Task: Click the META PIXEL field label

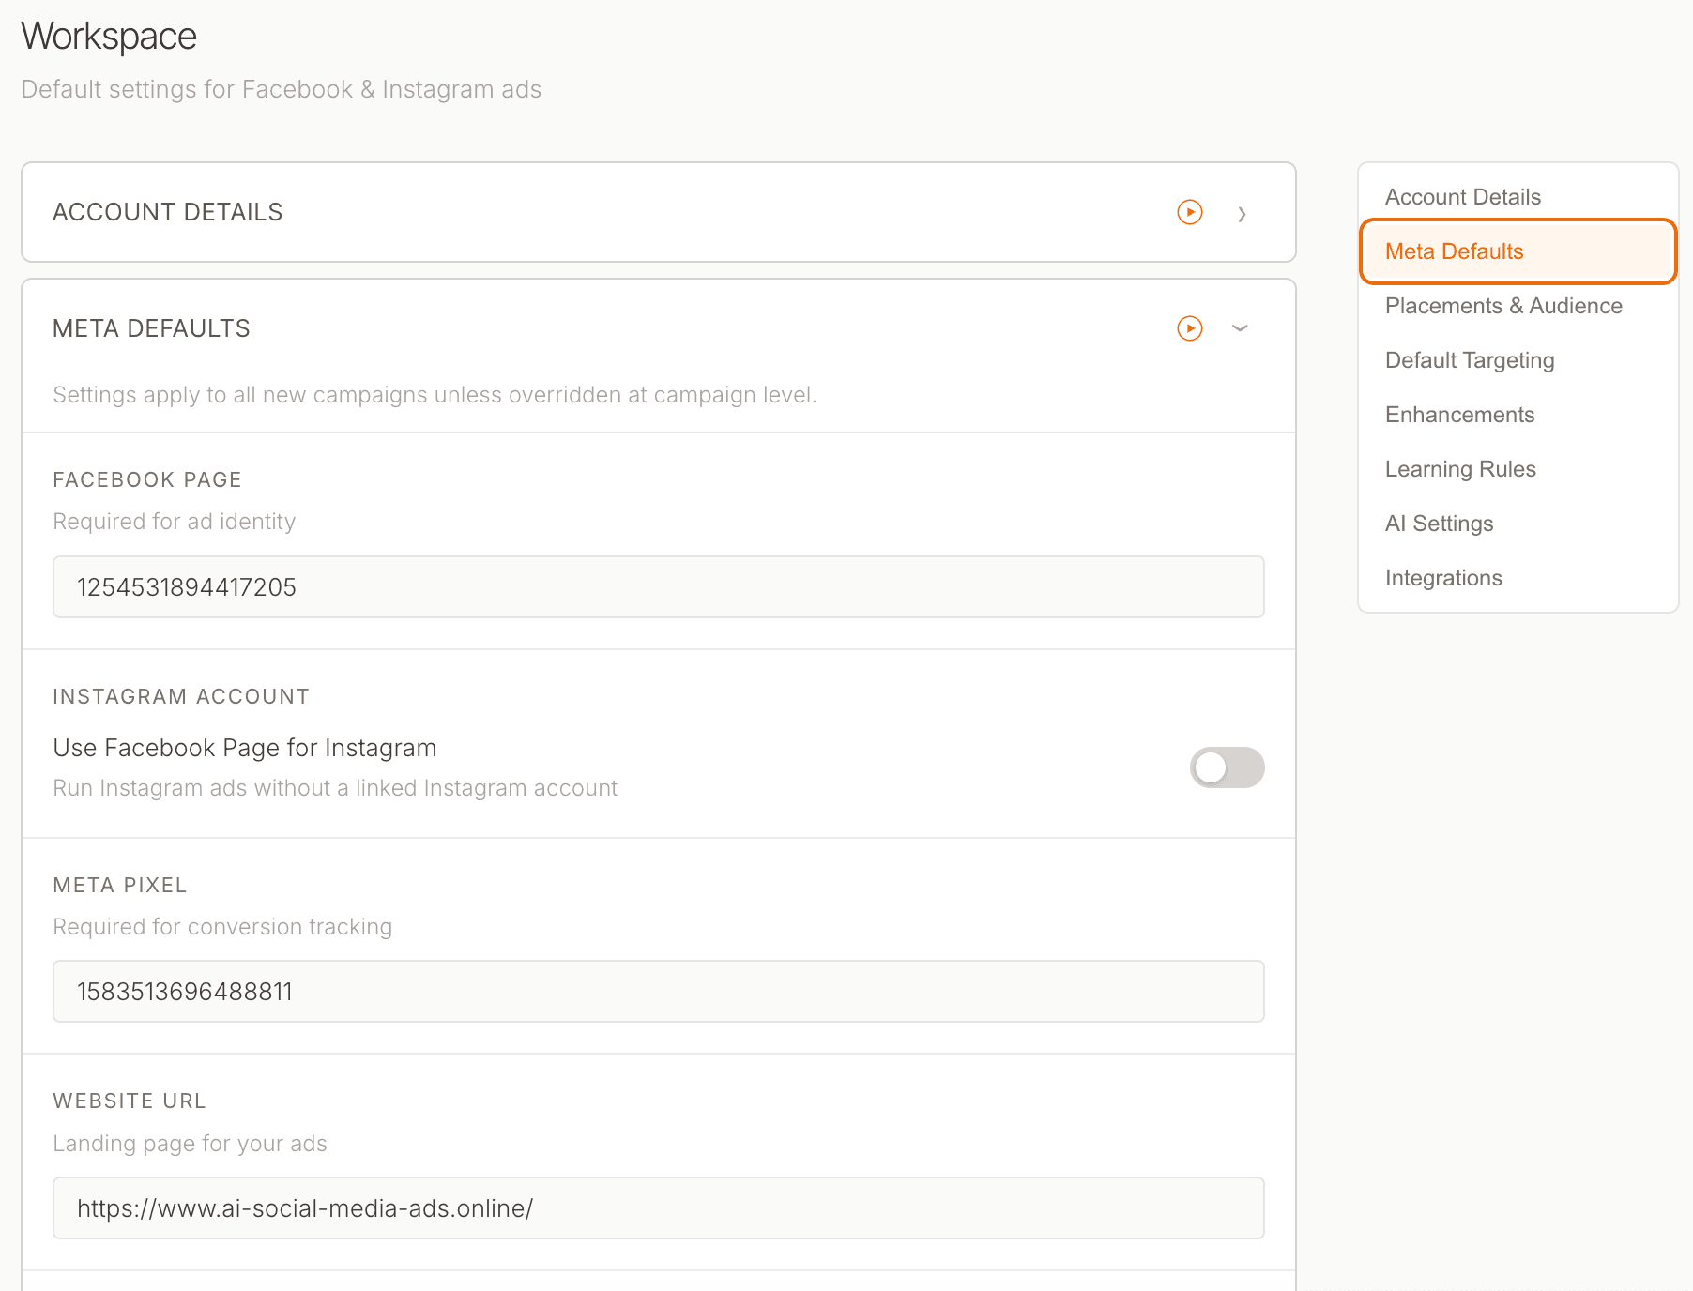Action: click(120, 885)
